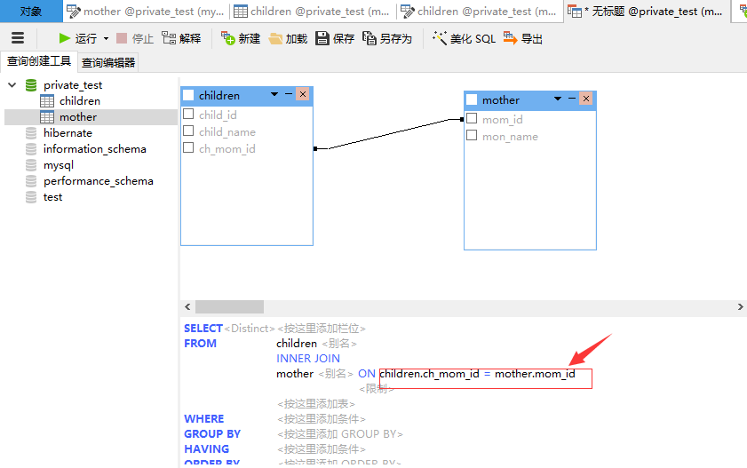Click the <Distinct> option after SELECT
Image resolution: width=747 pixels, height=468 pixels.
[x=250, y=329]
